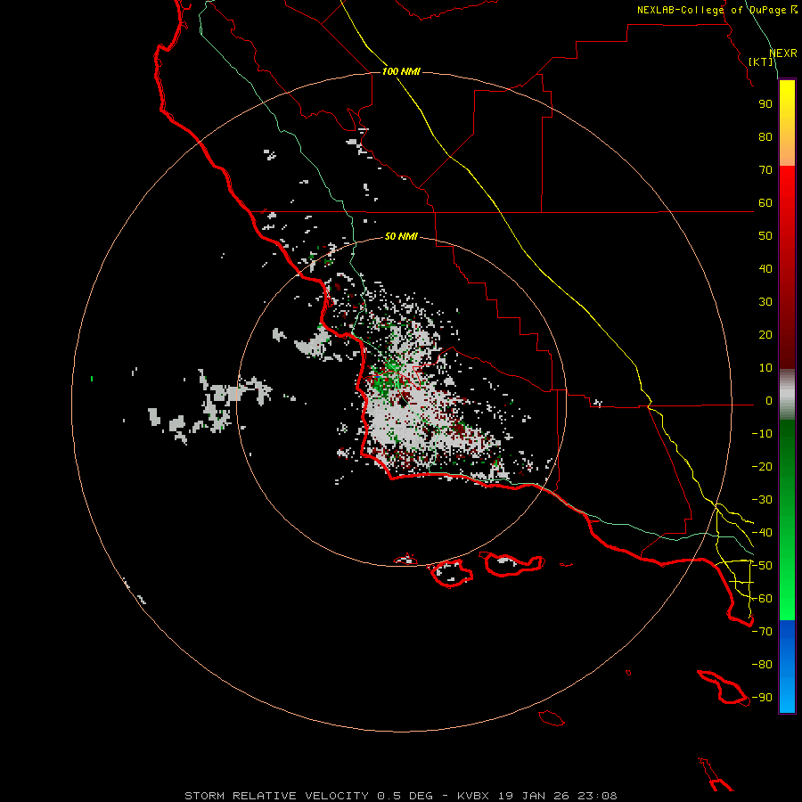Click the NEXR label above the scale
The height and width of the screenshot is (802, 802).
(782, 53)
